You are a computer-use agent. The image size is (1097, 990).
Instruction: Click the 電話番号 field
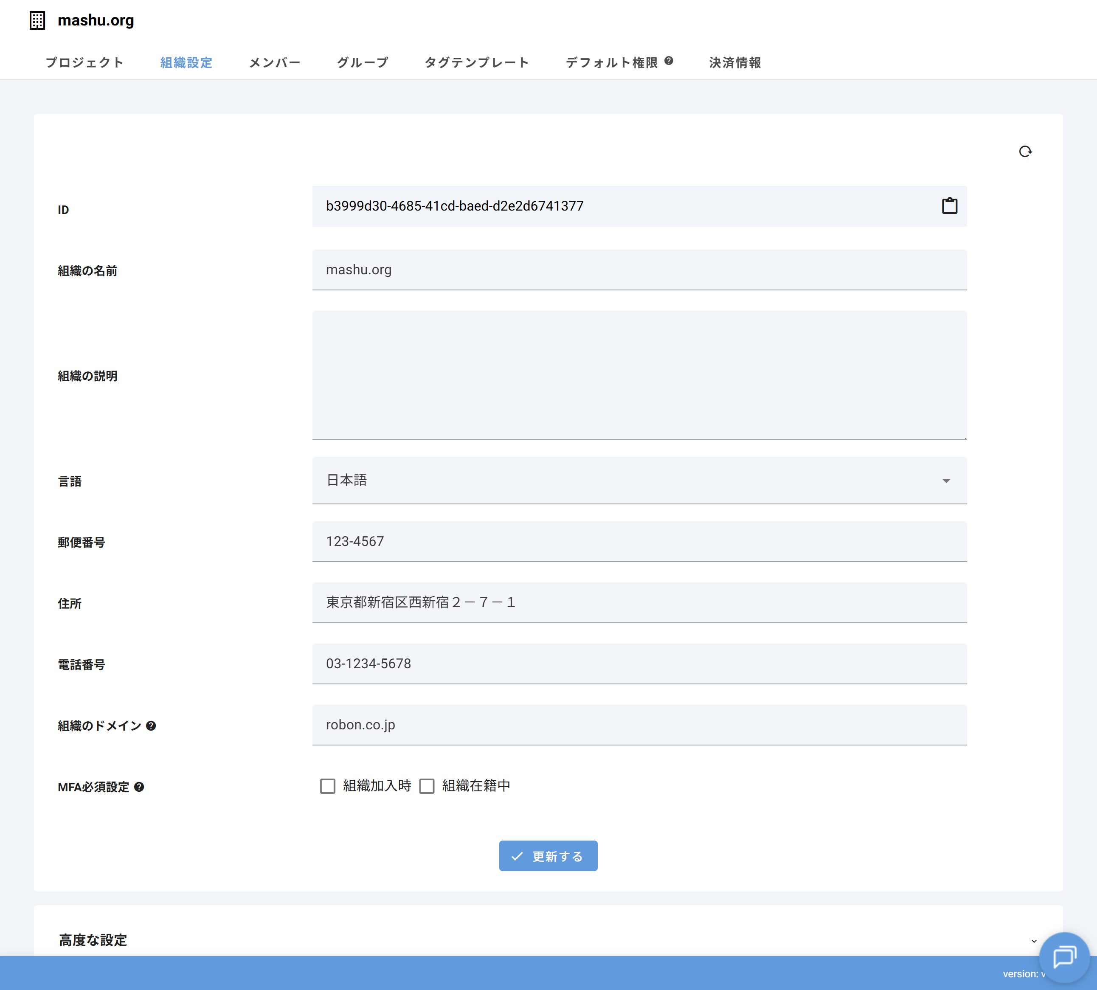click(639, 664)
